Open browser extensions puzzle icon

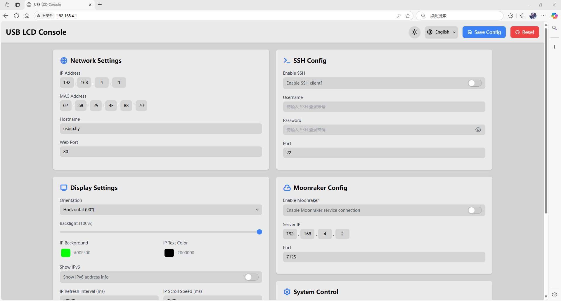click(x=510, y=16)
